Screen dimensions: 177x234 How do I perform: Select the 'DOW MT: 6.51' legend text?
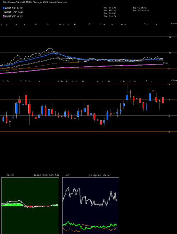tap(14, 12)
